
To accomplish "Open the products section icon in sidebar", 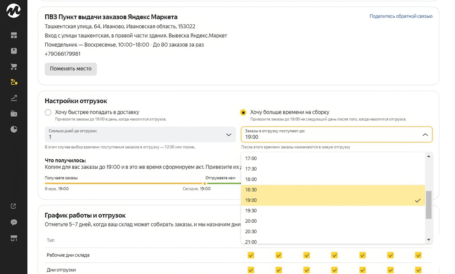I will pyautogui.click(x=14, y=51).
